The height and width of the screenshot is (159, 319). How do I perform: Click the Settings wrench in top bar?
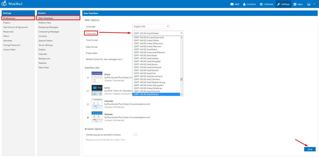[x=283, y=4]
